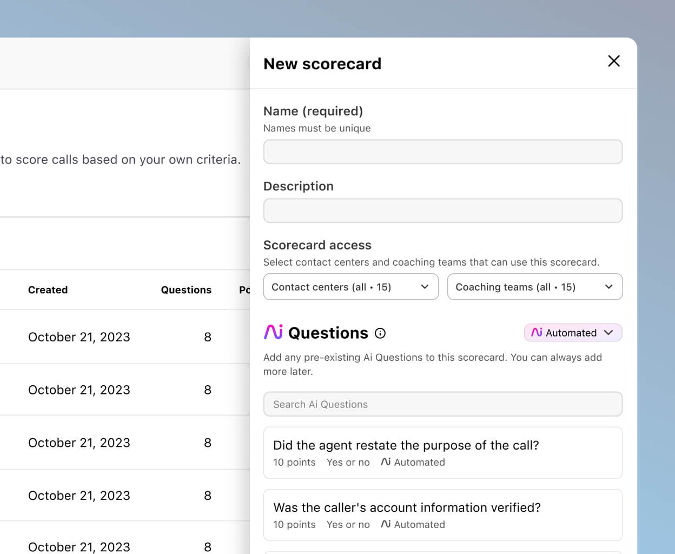Screen dimensions: 675x554
Task: Click the 'Yes or no' label on the first question
Action: (348, 462)
